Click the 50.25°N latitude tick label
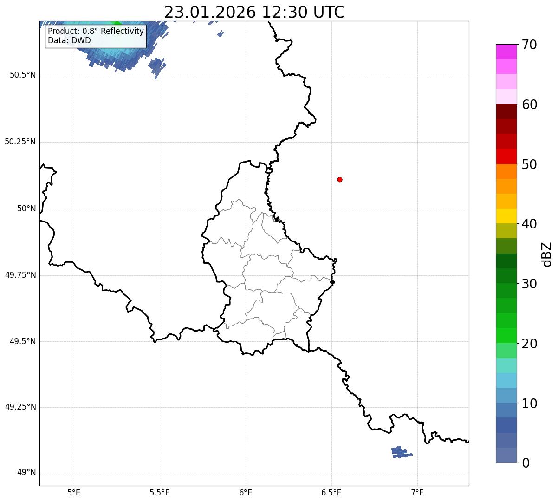The height and width of the screenshot is (502, 558). pos(20,142)
